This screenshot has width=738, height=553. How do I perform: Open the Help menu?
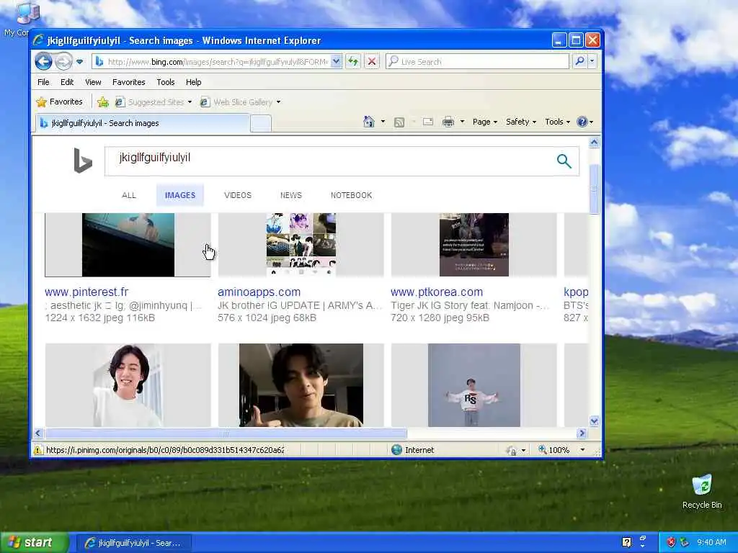click(193, 82)
